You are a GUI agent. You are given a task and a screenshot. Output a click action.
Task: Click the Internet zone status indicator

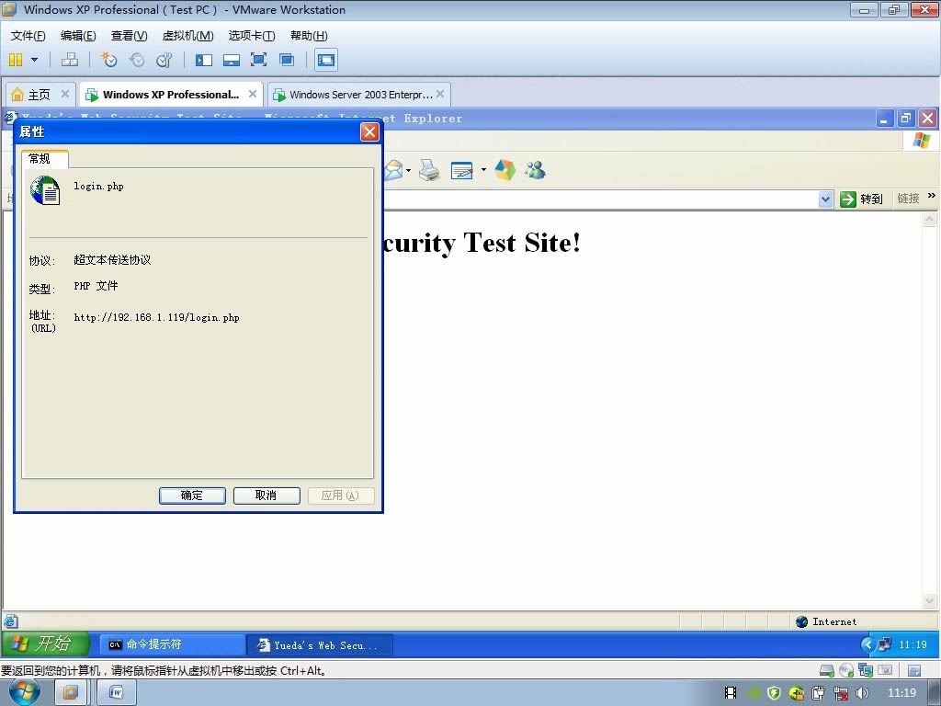(x=826, y=621)
